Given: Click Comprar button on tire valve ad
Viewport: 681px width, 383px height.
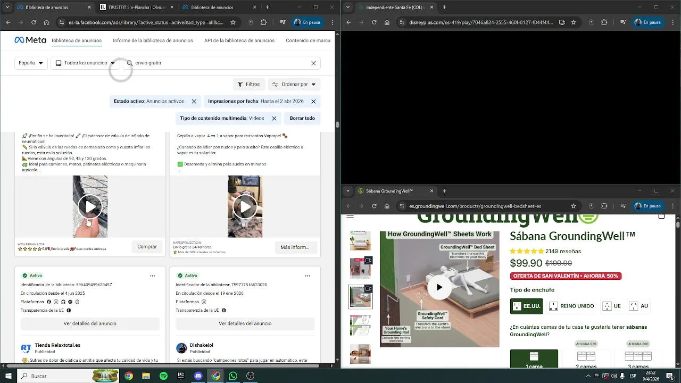Looking at the screenshot, I should pos(147,247).
